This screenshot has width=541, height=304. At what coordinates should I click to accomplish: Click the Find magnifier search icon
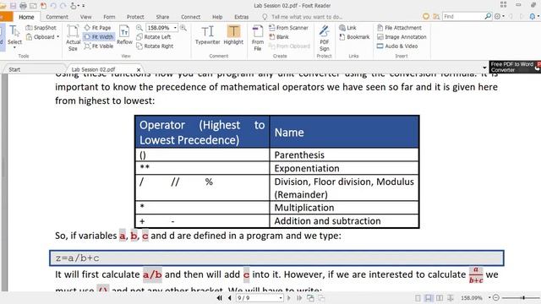tap(488, 16)
